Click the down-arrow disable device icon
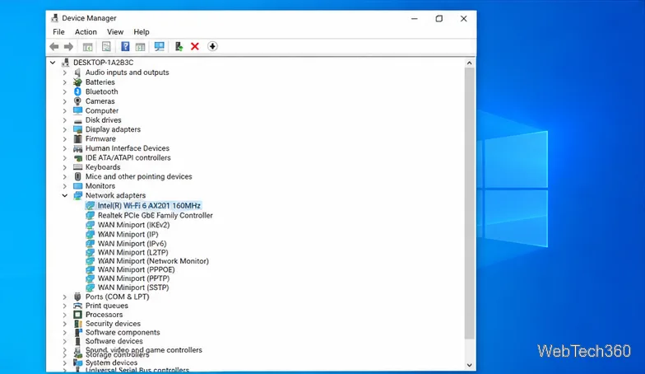Image resolution: width=645 pixels, height=374 pixels. click(212, 46)
